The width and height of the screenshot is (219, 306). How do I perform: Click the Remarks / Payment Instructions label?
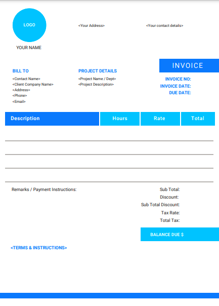point(44,189)
